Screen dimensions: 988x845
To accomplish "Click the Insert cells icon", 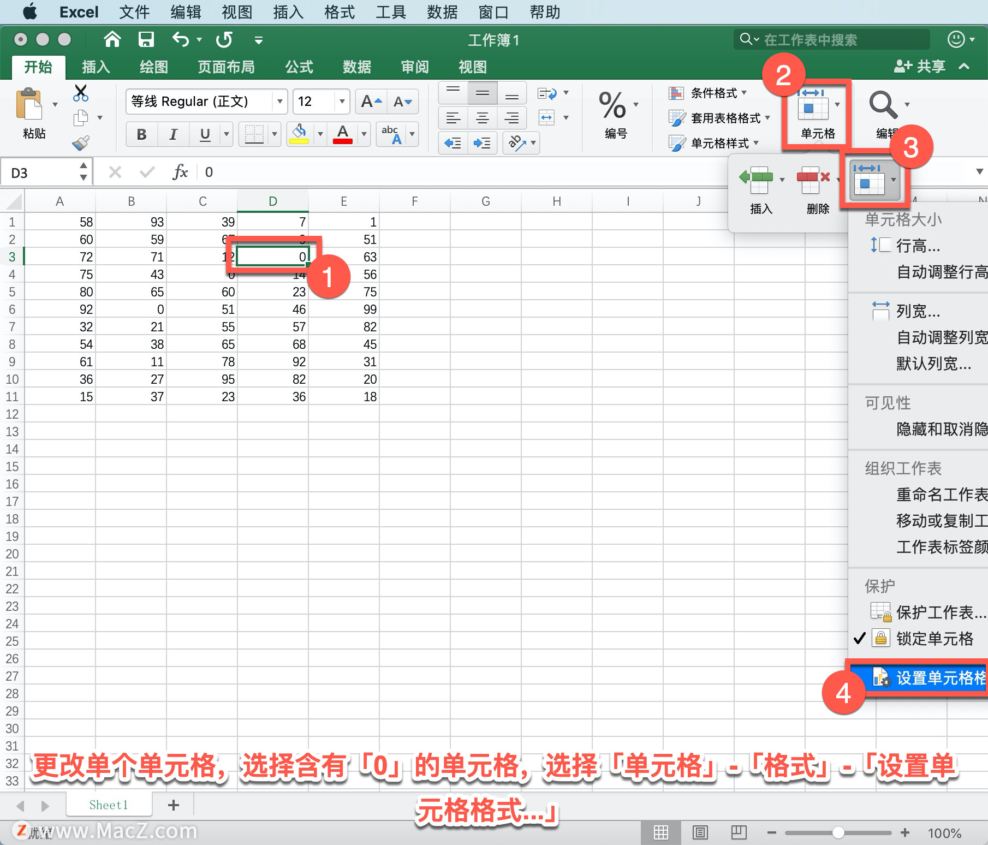I will (x=757, y=180).
